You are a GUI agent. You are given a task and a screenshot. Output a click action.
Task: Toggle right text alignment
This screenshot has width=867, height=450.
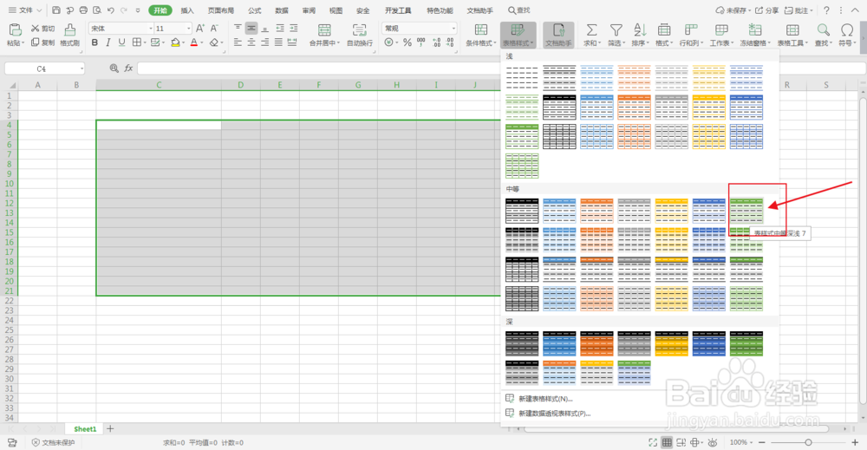[264, 42]
